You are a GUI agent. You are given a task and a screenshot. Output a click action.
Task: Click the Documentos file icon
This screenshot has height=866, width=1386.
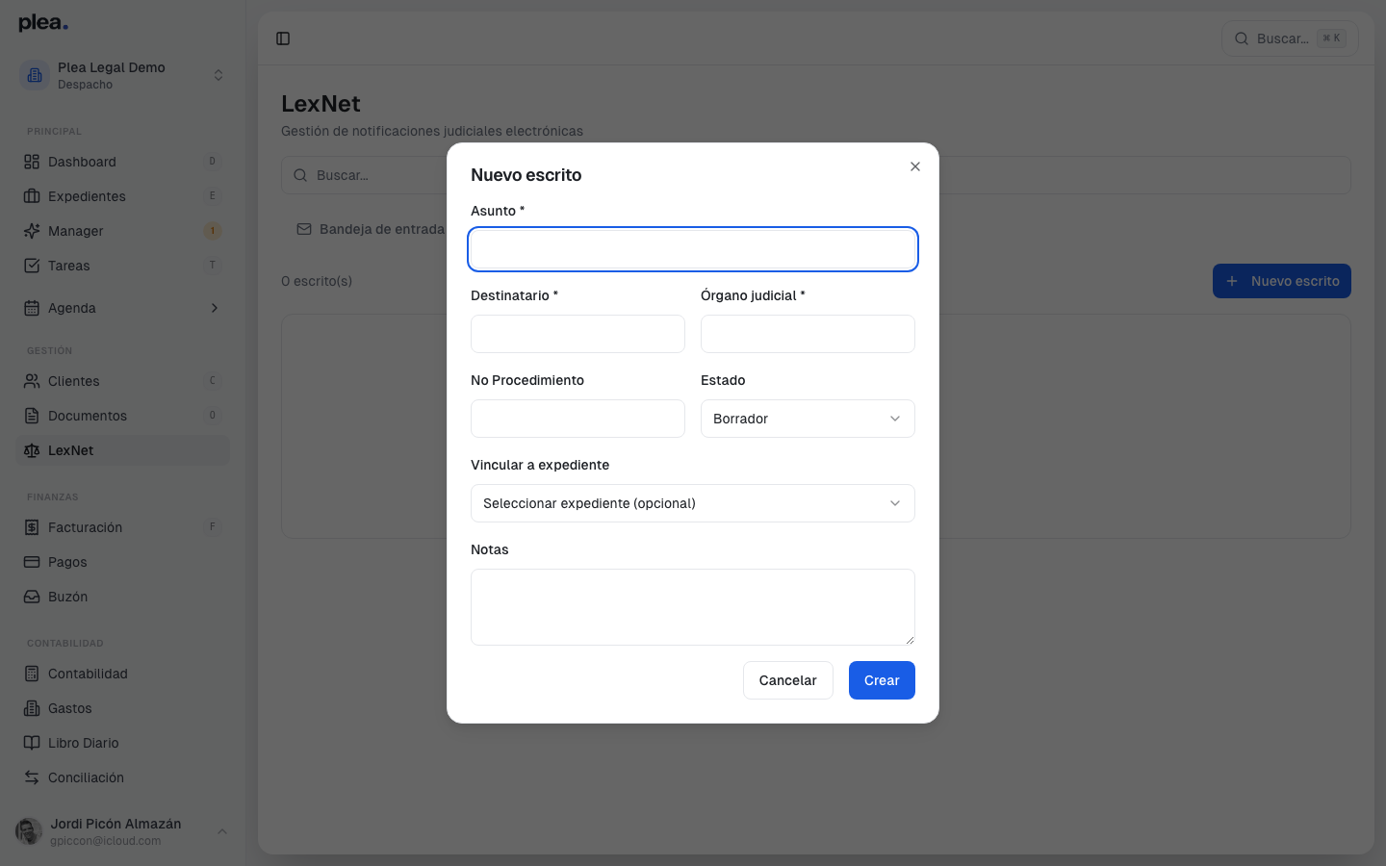coord(32,416)
